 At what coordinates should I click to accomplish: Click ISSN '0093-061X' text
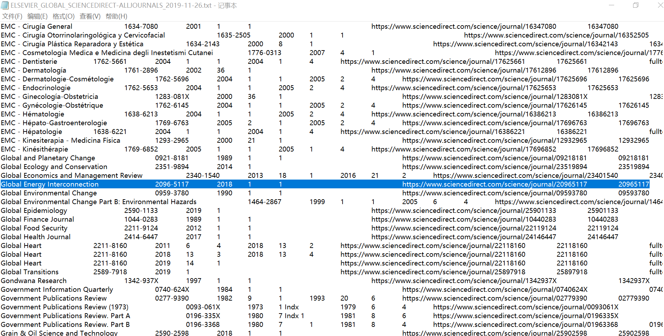coord(203,307)
